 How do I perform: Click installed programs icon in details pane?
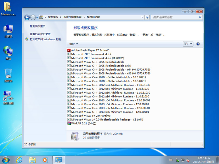click(75, 136)
